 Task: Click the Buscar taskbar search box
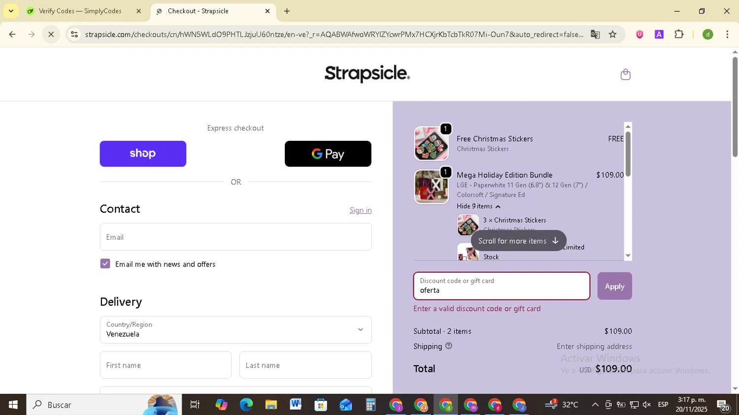103,405
